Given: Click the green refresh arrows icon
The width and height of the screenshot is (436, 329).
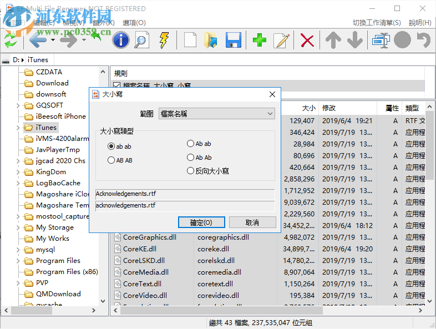Looking at the screenshot, I should tap(11, 40).
